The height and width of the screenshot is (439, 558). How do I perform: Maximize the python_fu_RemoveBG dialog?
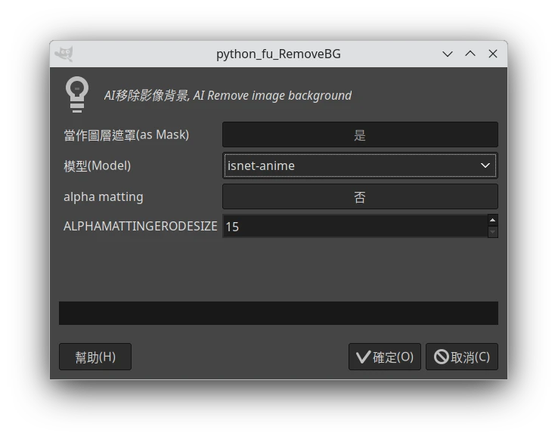click(x=470, y=54)
